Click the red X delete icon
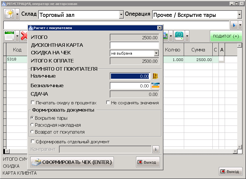 [x=24, y=36]
